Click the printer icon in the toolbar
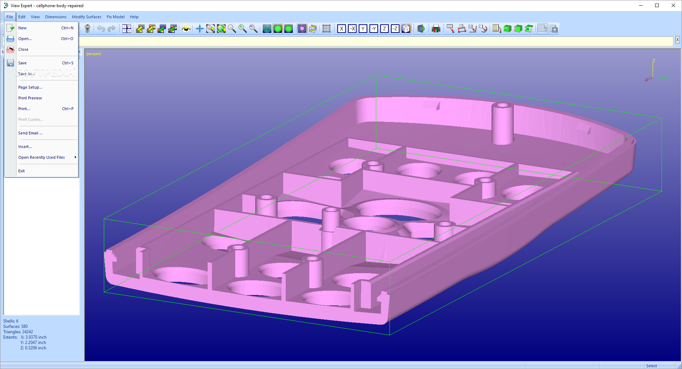 coord(436,29)
